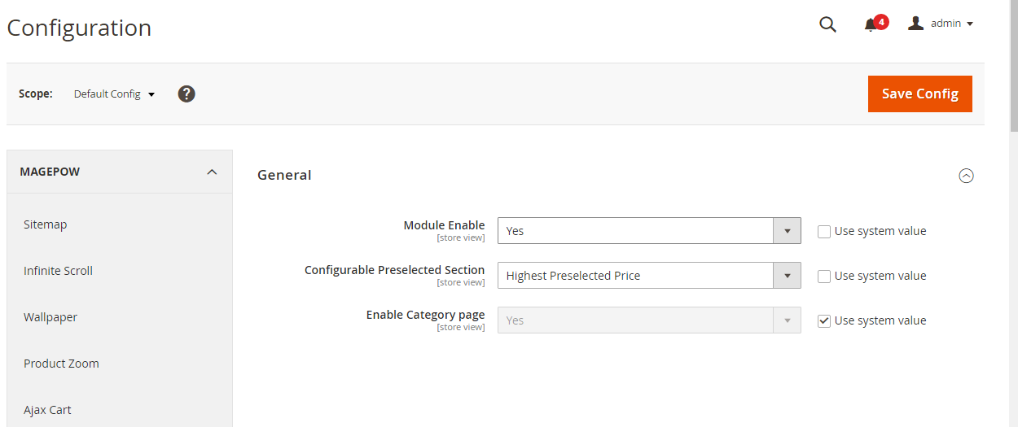This screenshot has height=427, width=1018.
Task: Open the Module Enable dropdown
Action: point(649,231)
